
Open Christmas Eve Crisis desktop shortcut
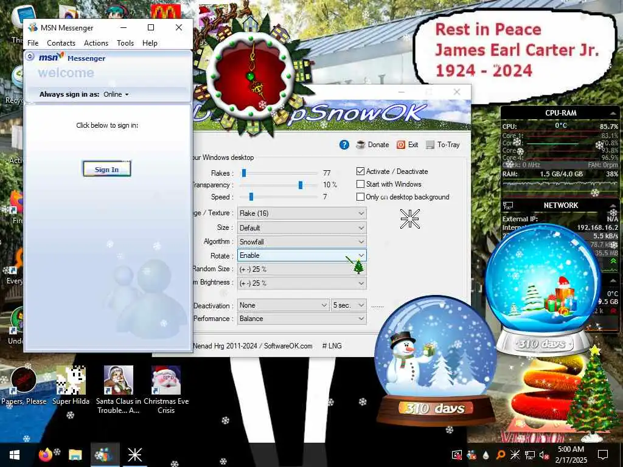point(166,390)
